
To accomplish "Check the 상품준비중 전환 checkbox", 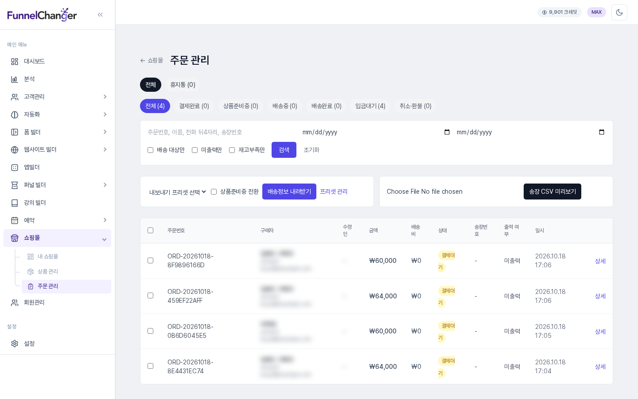I will (214, 192).
